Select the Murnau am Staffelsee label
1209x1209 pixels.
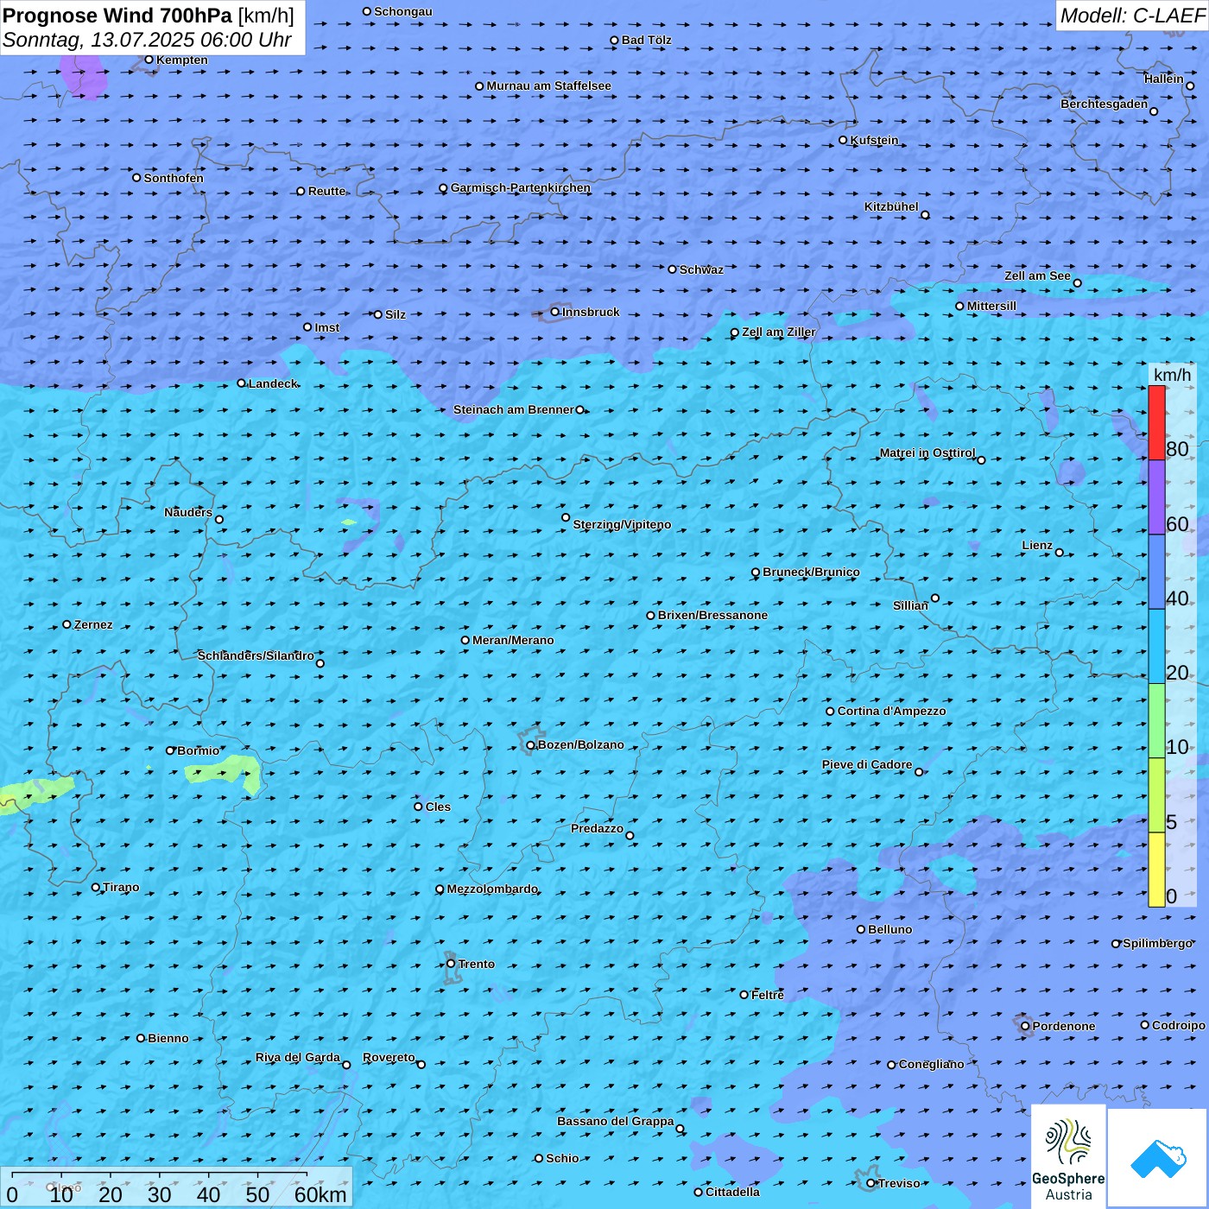point(549,85)
